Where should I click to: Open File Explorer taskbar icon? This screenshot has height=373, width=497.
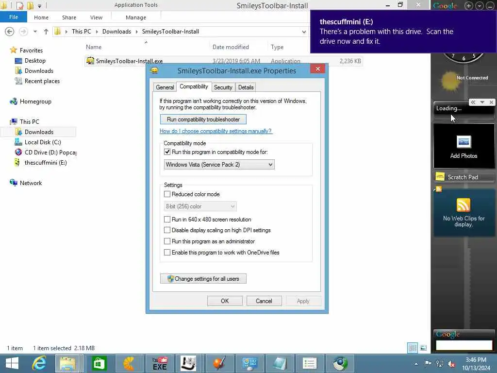67,363
